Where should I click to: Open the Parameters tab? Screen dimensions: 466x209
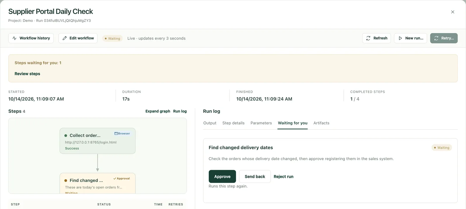point(261,123)
